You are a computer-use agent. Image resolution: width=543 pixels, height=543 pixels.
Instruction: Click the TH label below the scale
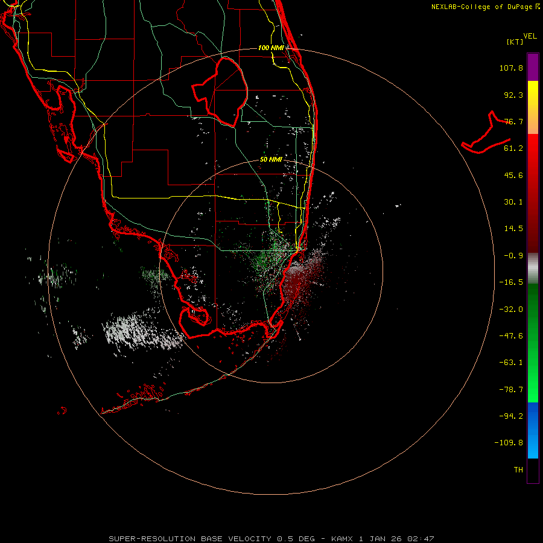pos(518,470)
